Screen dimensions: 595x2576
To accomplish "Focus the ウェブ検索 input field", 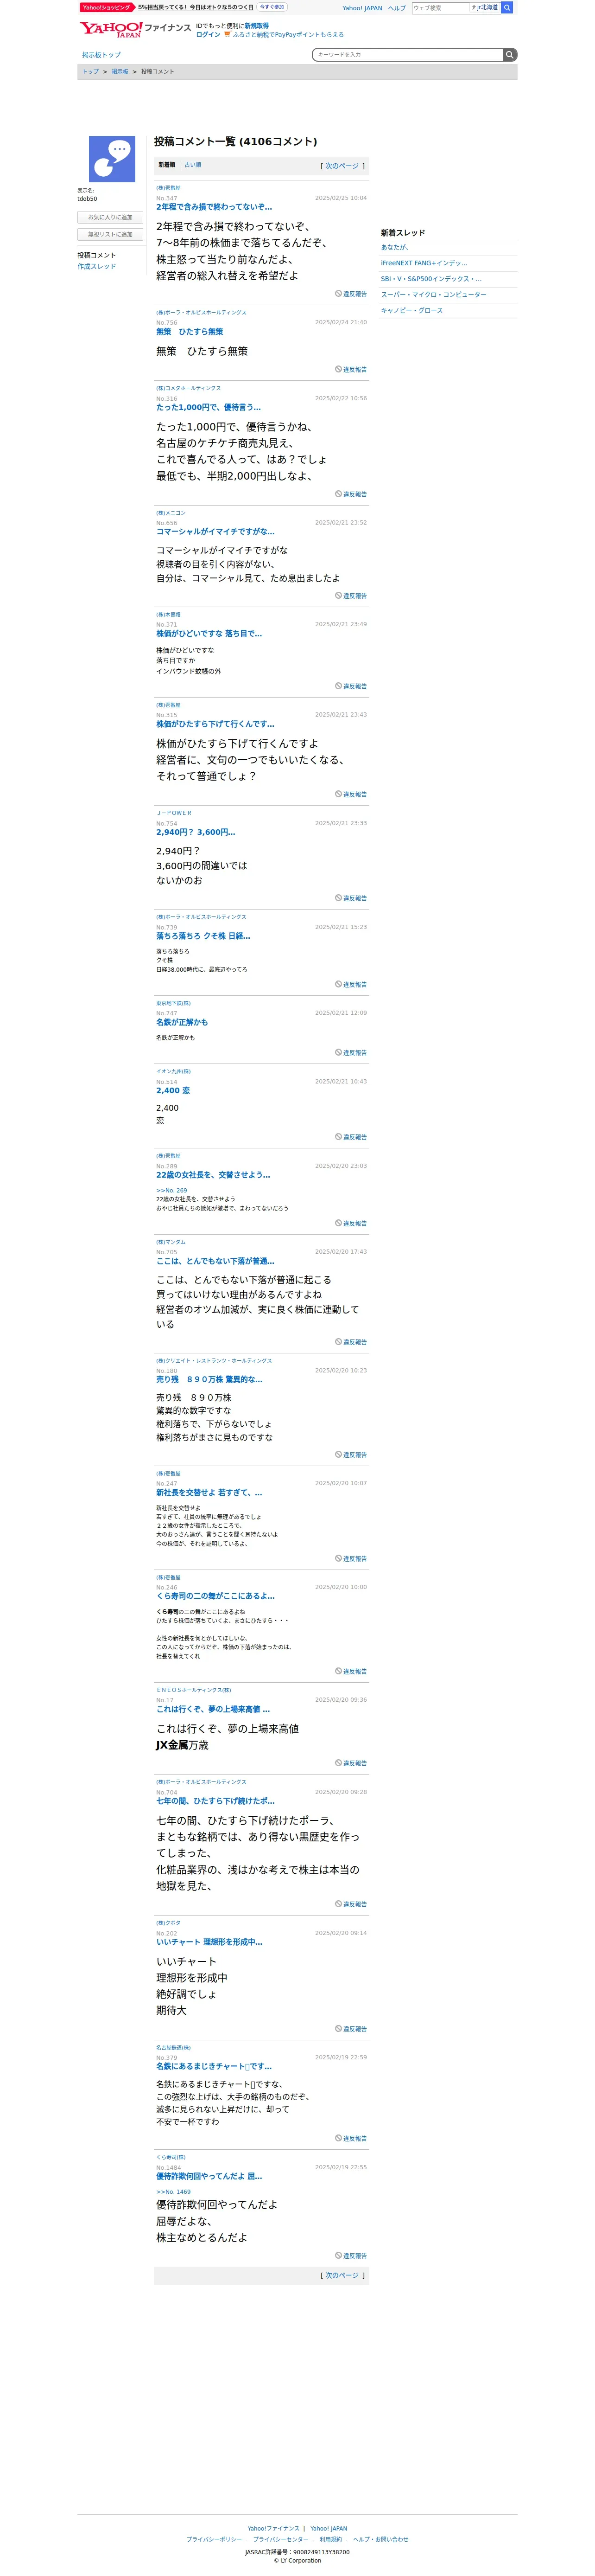I will pos(440,7).
